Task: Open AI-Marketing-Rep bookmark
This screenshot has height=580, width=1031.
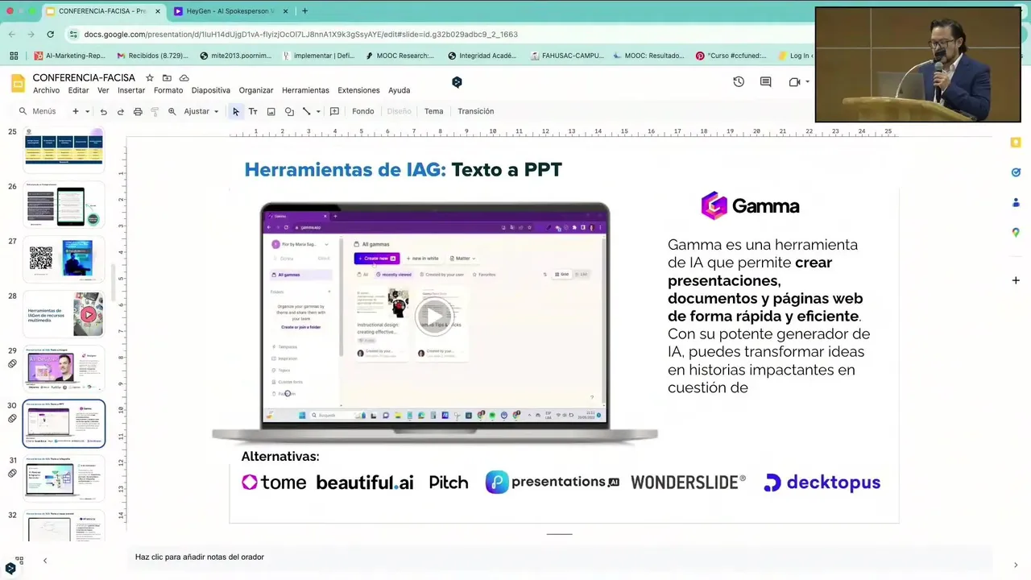Action: pos(70,56)
